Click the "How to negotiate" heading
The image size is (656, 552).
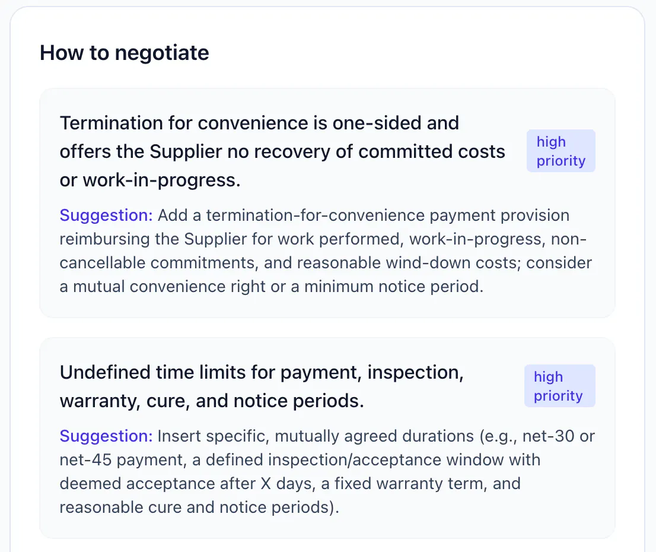124,53
